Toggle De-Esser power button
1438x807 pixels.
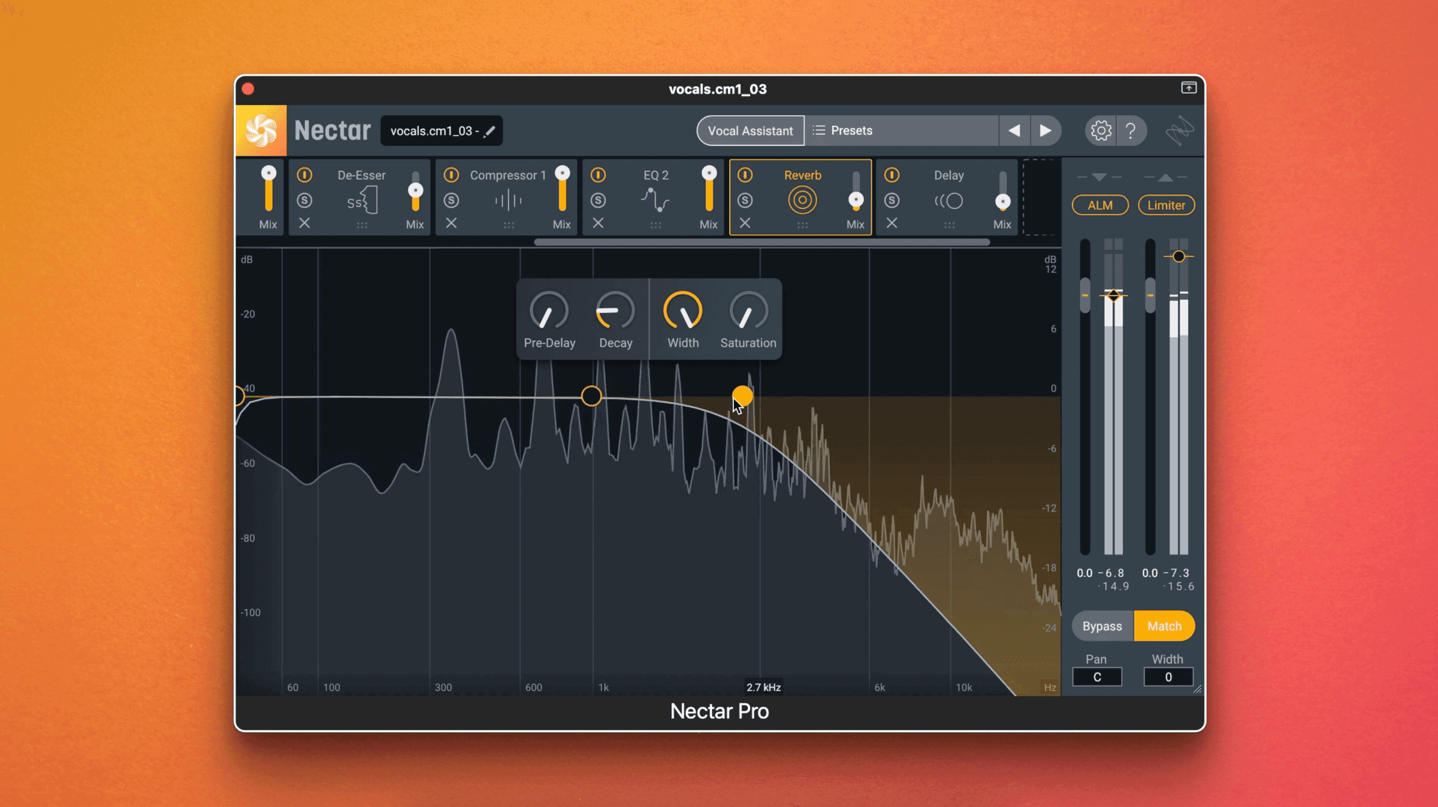(304, 175)
